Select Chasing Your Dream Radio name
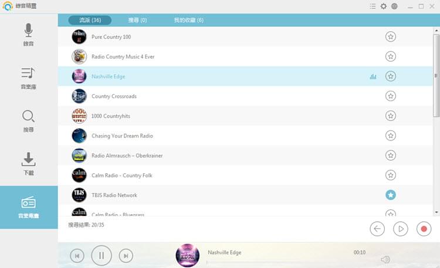Viewport: 440px width, 268px height. [x=123, y=136]
